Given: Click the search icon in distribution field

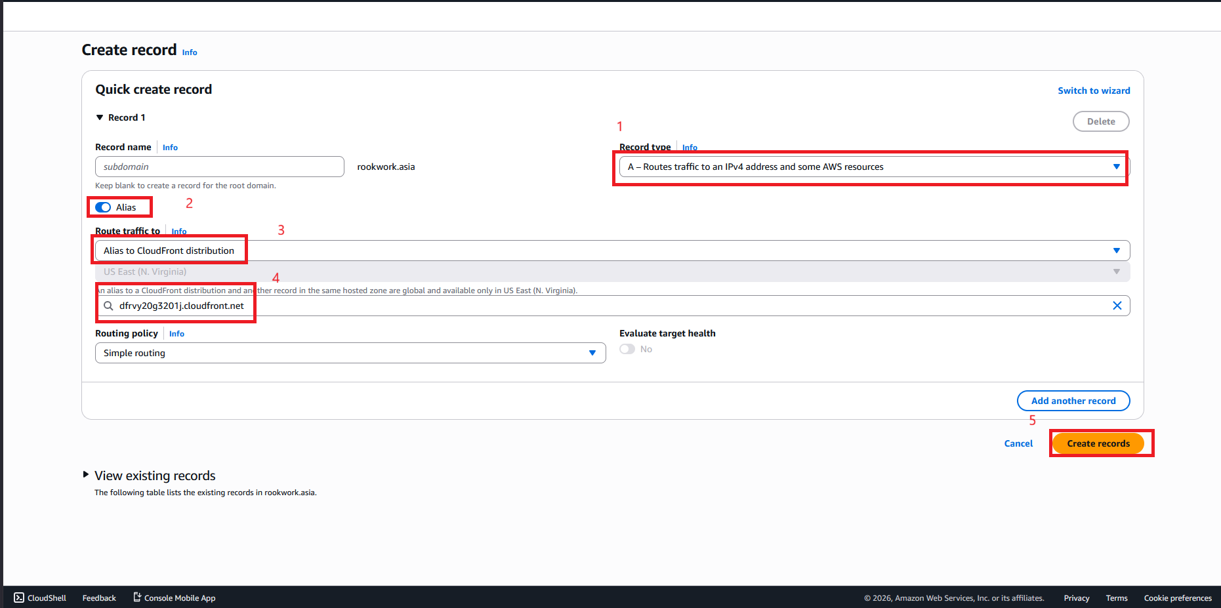Looking at the screenshot, I should tap(108, 306).
